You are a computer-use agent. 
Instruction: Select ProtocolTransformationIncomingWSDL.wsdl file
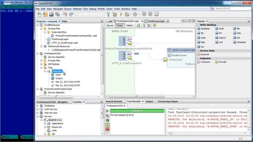pyautogui.click(x=76, y=36)
